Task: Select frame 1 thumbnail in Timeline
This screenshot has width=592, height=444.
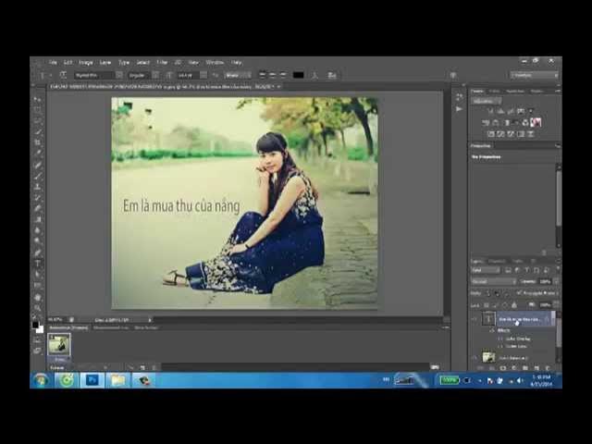Action: (59, 344)
